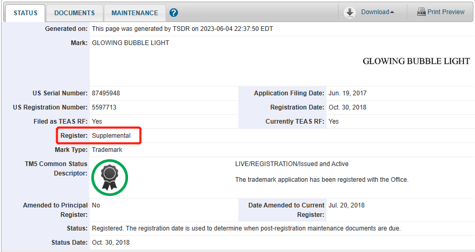This screenshot has height=252, width=475.
Task: Click the Mark Type value Trademark
Action: pyautogui.click(x=107, y=150)
